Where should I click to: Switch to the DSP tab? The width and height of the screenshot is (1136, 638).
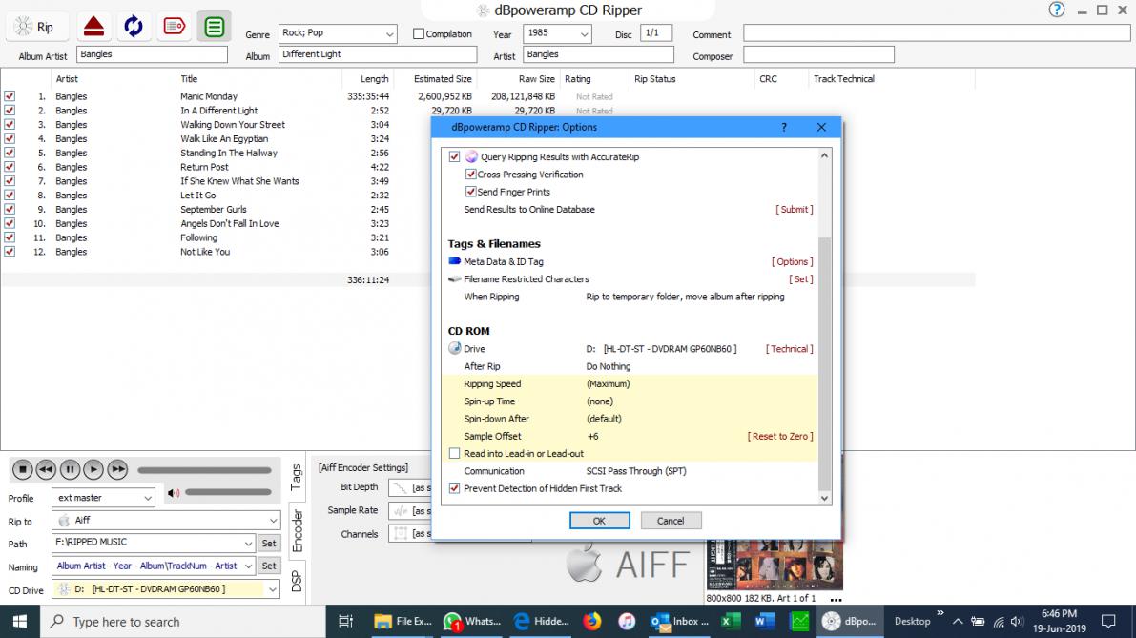(x=297, y=581)
